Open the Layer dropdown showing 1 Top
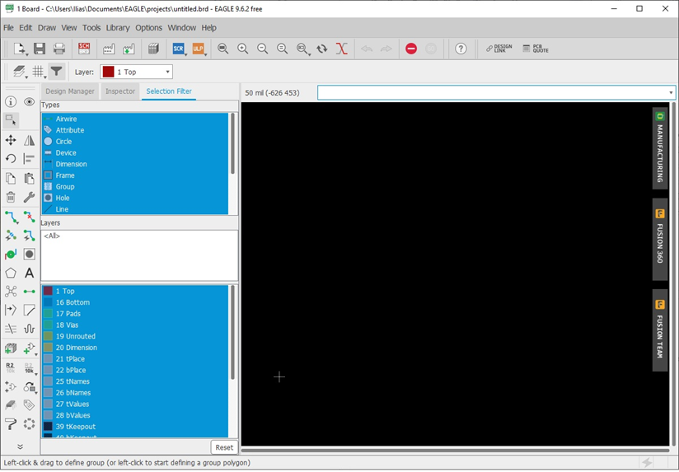The height and width of the screenshot is (472, 679). [x=137, y=72]
